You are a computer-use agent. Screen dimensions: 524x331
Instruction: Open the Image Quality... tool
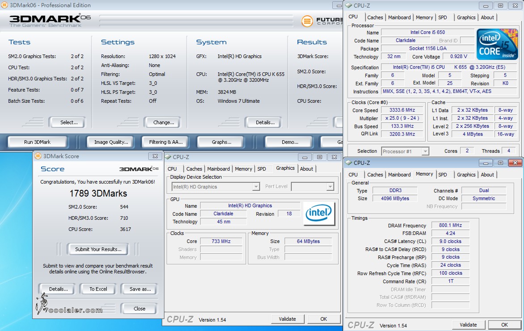pyautogui.click(x=111, y=142)
